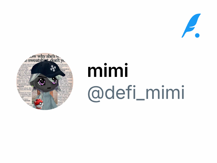Open mimi's circular profile picture
Image resolution: width=217 pixels, height=163 pixels.
click(x=45, y=81)
